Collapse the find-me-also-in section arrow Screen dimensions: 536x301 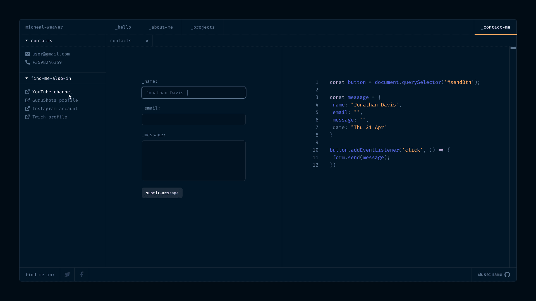[27, 78]
